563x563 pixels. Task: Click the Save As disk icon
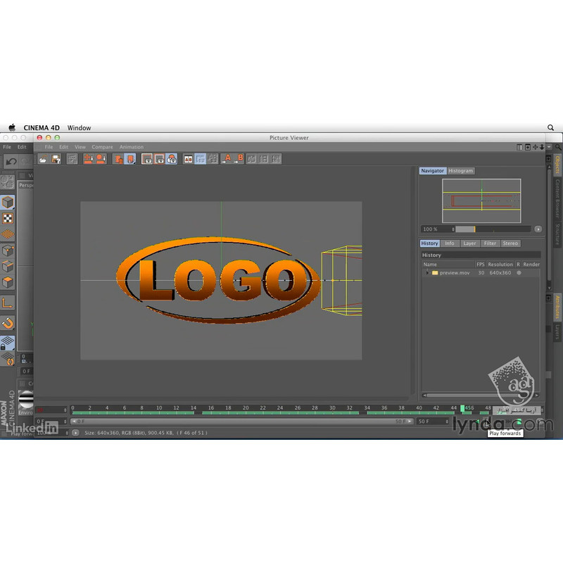(x=56, y=159)
